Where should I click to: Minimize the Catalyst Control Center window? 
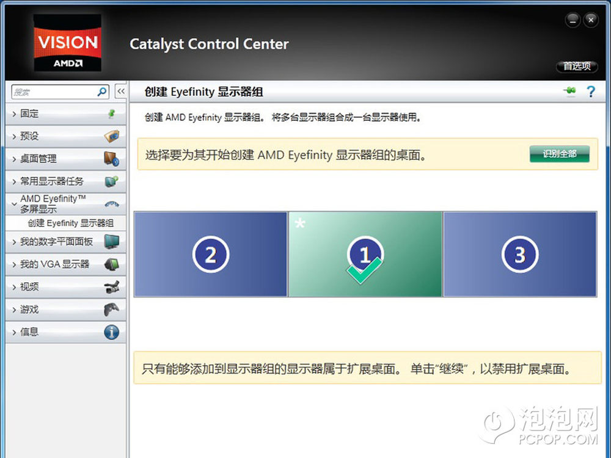click(573, 20)
